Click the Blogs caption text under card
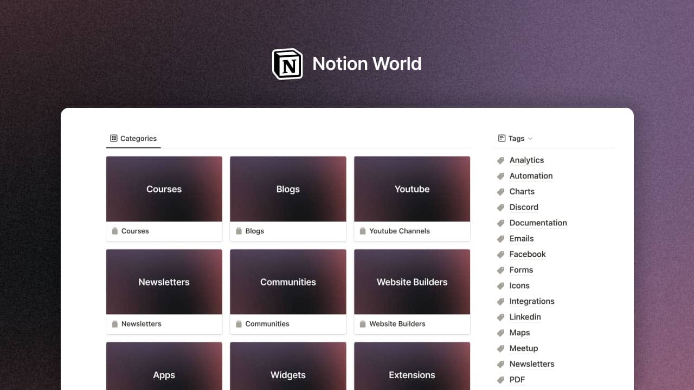 [x=254, y=231]
